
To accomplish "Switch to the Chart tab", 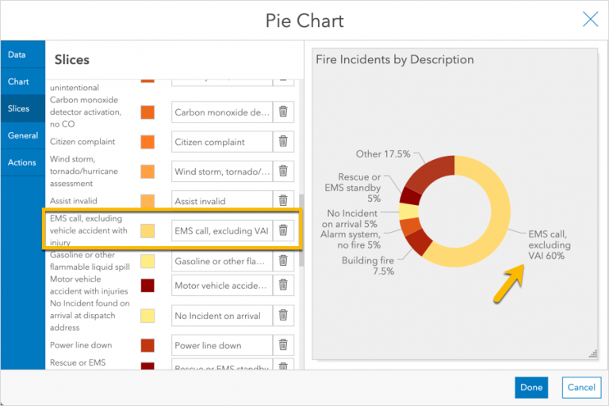I will pyautogui.click(x=18, y=82).
